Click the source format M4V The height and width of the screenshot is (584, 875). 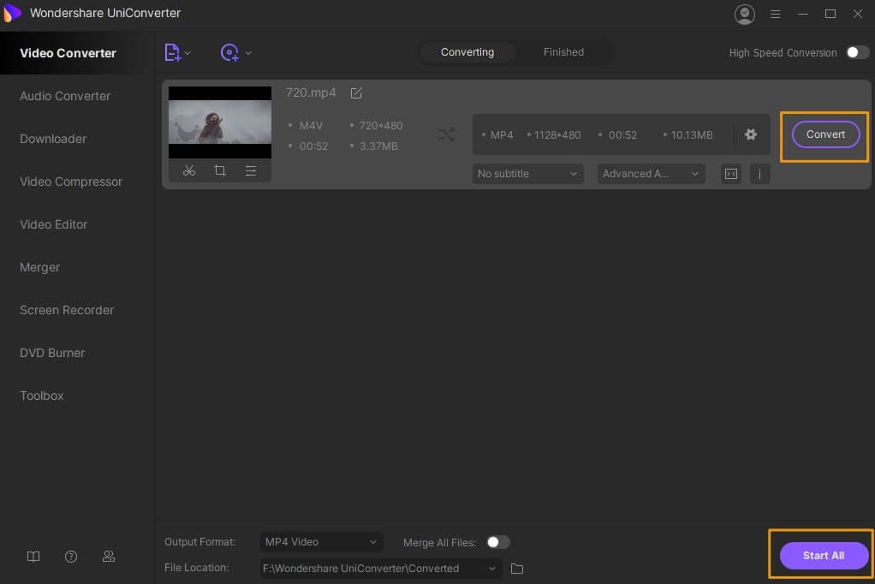(x=311, y=126)
